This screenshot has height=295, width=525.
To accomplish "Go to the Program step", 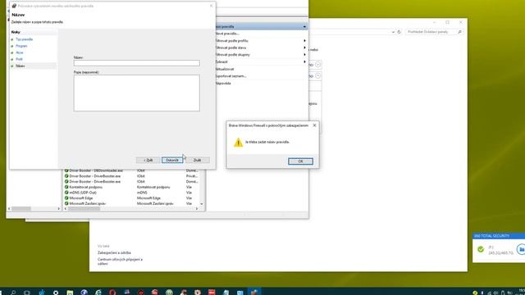I will tap(21, 46).
